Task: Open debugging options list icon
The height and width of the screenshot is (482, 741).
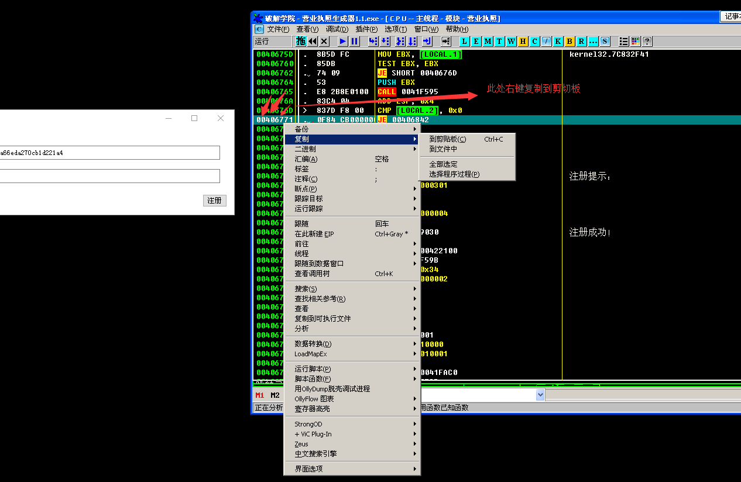Action: [x=624, y=42]
